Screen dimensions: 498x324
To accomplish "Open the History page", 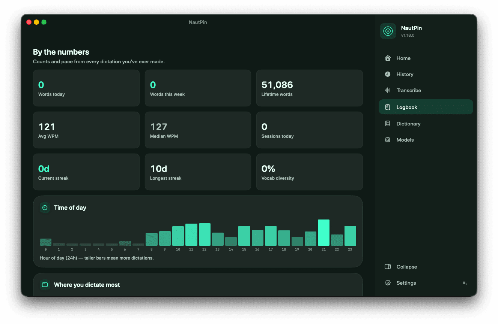I will click(x=426, y=74).
